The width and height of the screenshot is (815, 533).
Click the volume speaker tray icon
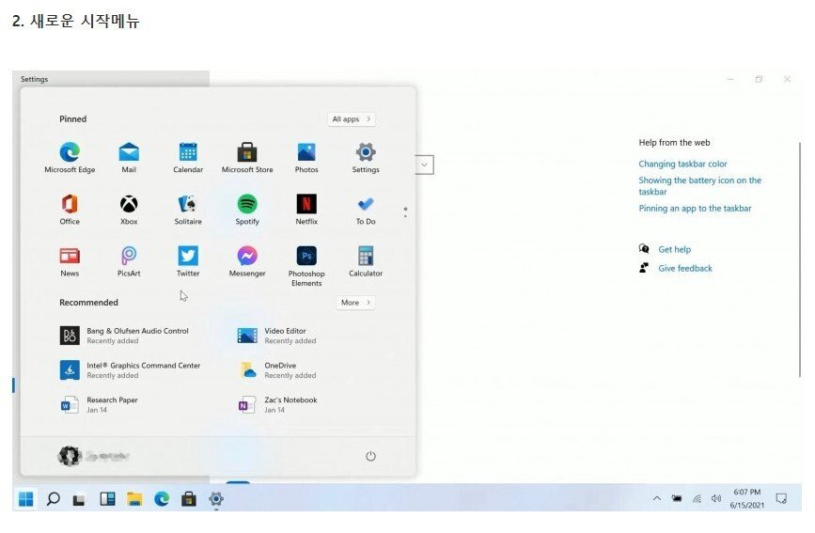(716, 498)
